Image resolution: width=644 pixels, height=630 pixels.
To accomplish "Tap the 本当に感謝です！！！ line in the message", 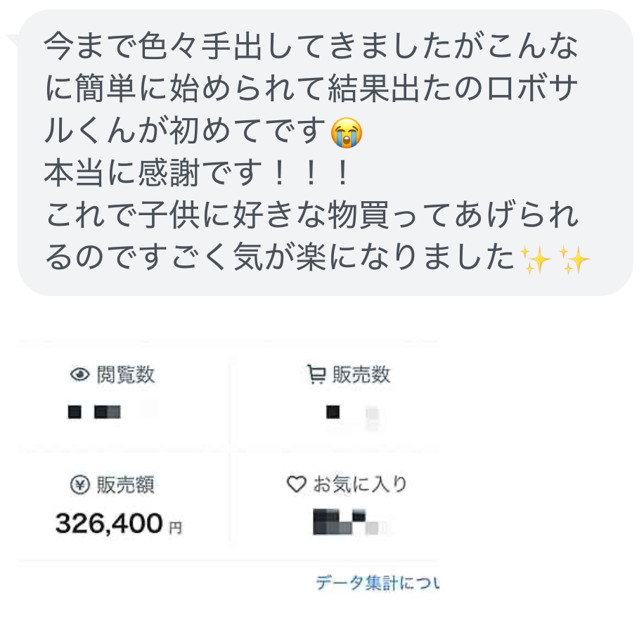I will click(198, 174).
